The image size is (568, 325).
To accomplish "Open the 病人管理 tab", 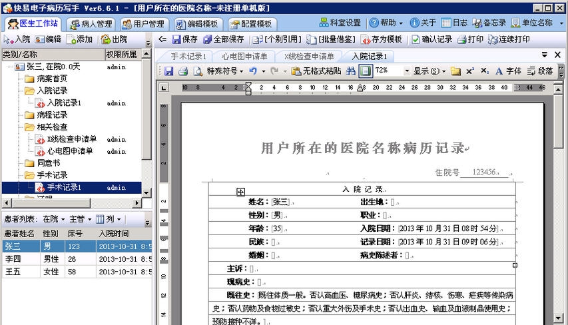I will tap(91, 23).
